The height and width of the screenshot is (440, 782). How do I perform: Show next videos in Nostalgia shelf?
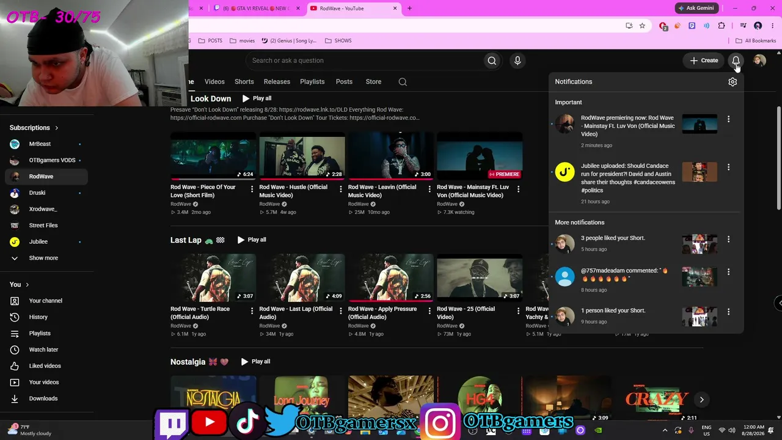[701, 400]
